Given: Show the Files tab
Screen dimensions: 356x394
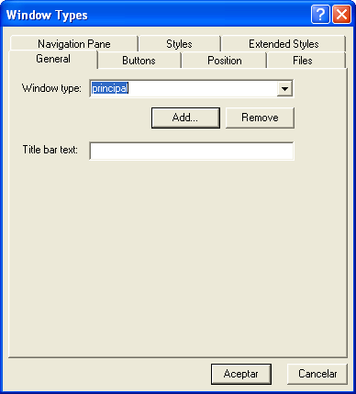Looking at the screenshot, I should coord(303,61).
